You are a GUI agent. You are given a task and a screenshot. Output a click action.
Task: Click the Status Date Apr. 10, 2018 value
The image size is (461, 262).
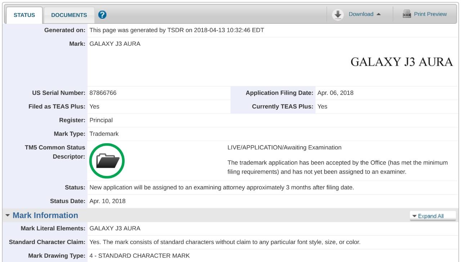pyautogui.click(x=107, y=201)
